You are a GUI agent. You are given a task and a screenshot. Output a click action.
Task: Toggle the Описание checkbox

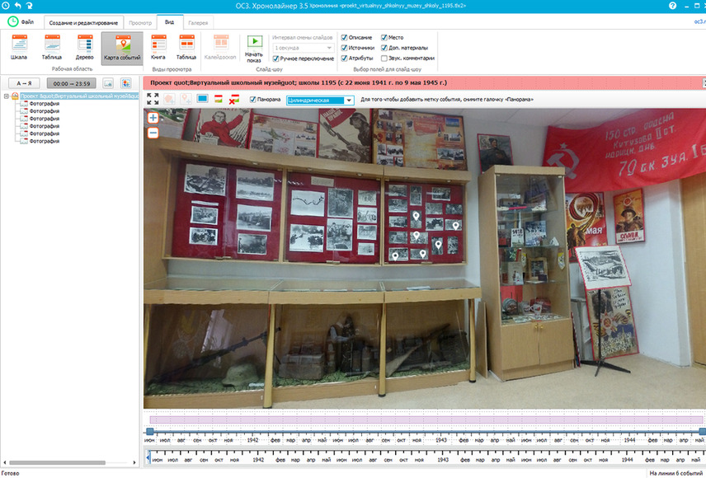[x=345, y=37]
